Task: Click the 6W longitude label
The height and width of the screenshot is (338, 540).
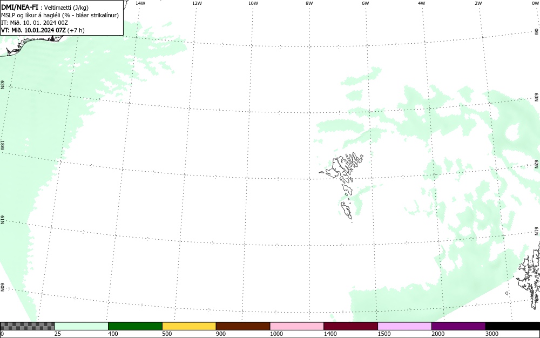Action: click(x=366, y=3)
